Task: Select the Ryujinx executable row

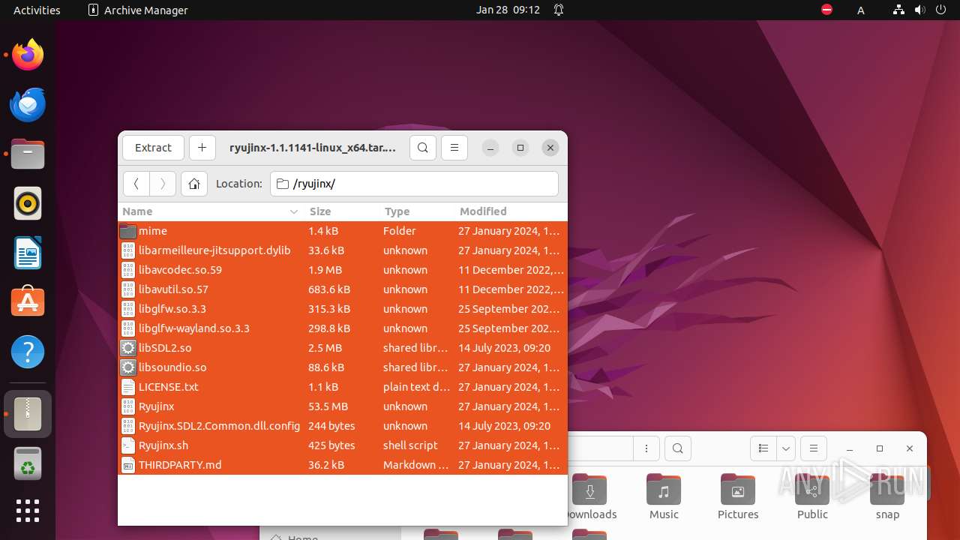Action: 343,406
